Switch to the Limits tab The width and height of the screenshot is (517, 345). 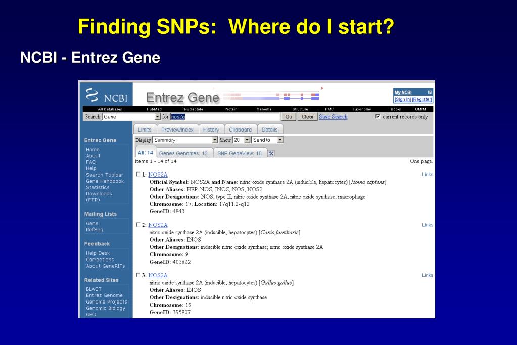click(145, 130)
